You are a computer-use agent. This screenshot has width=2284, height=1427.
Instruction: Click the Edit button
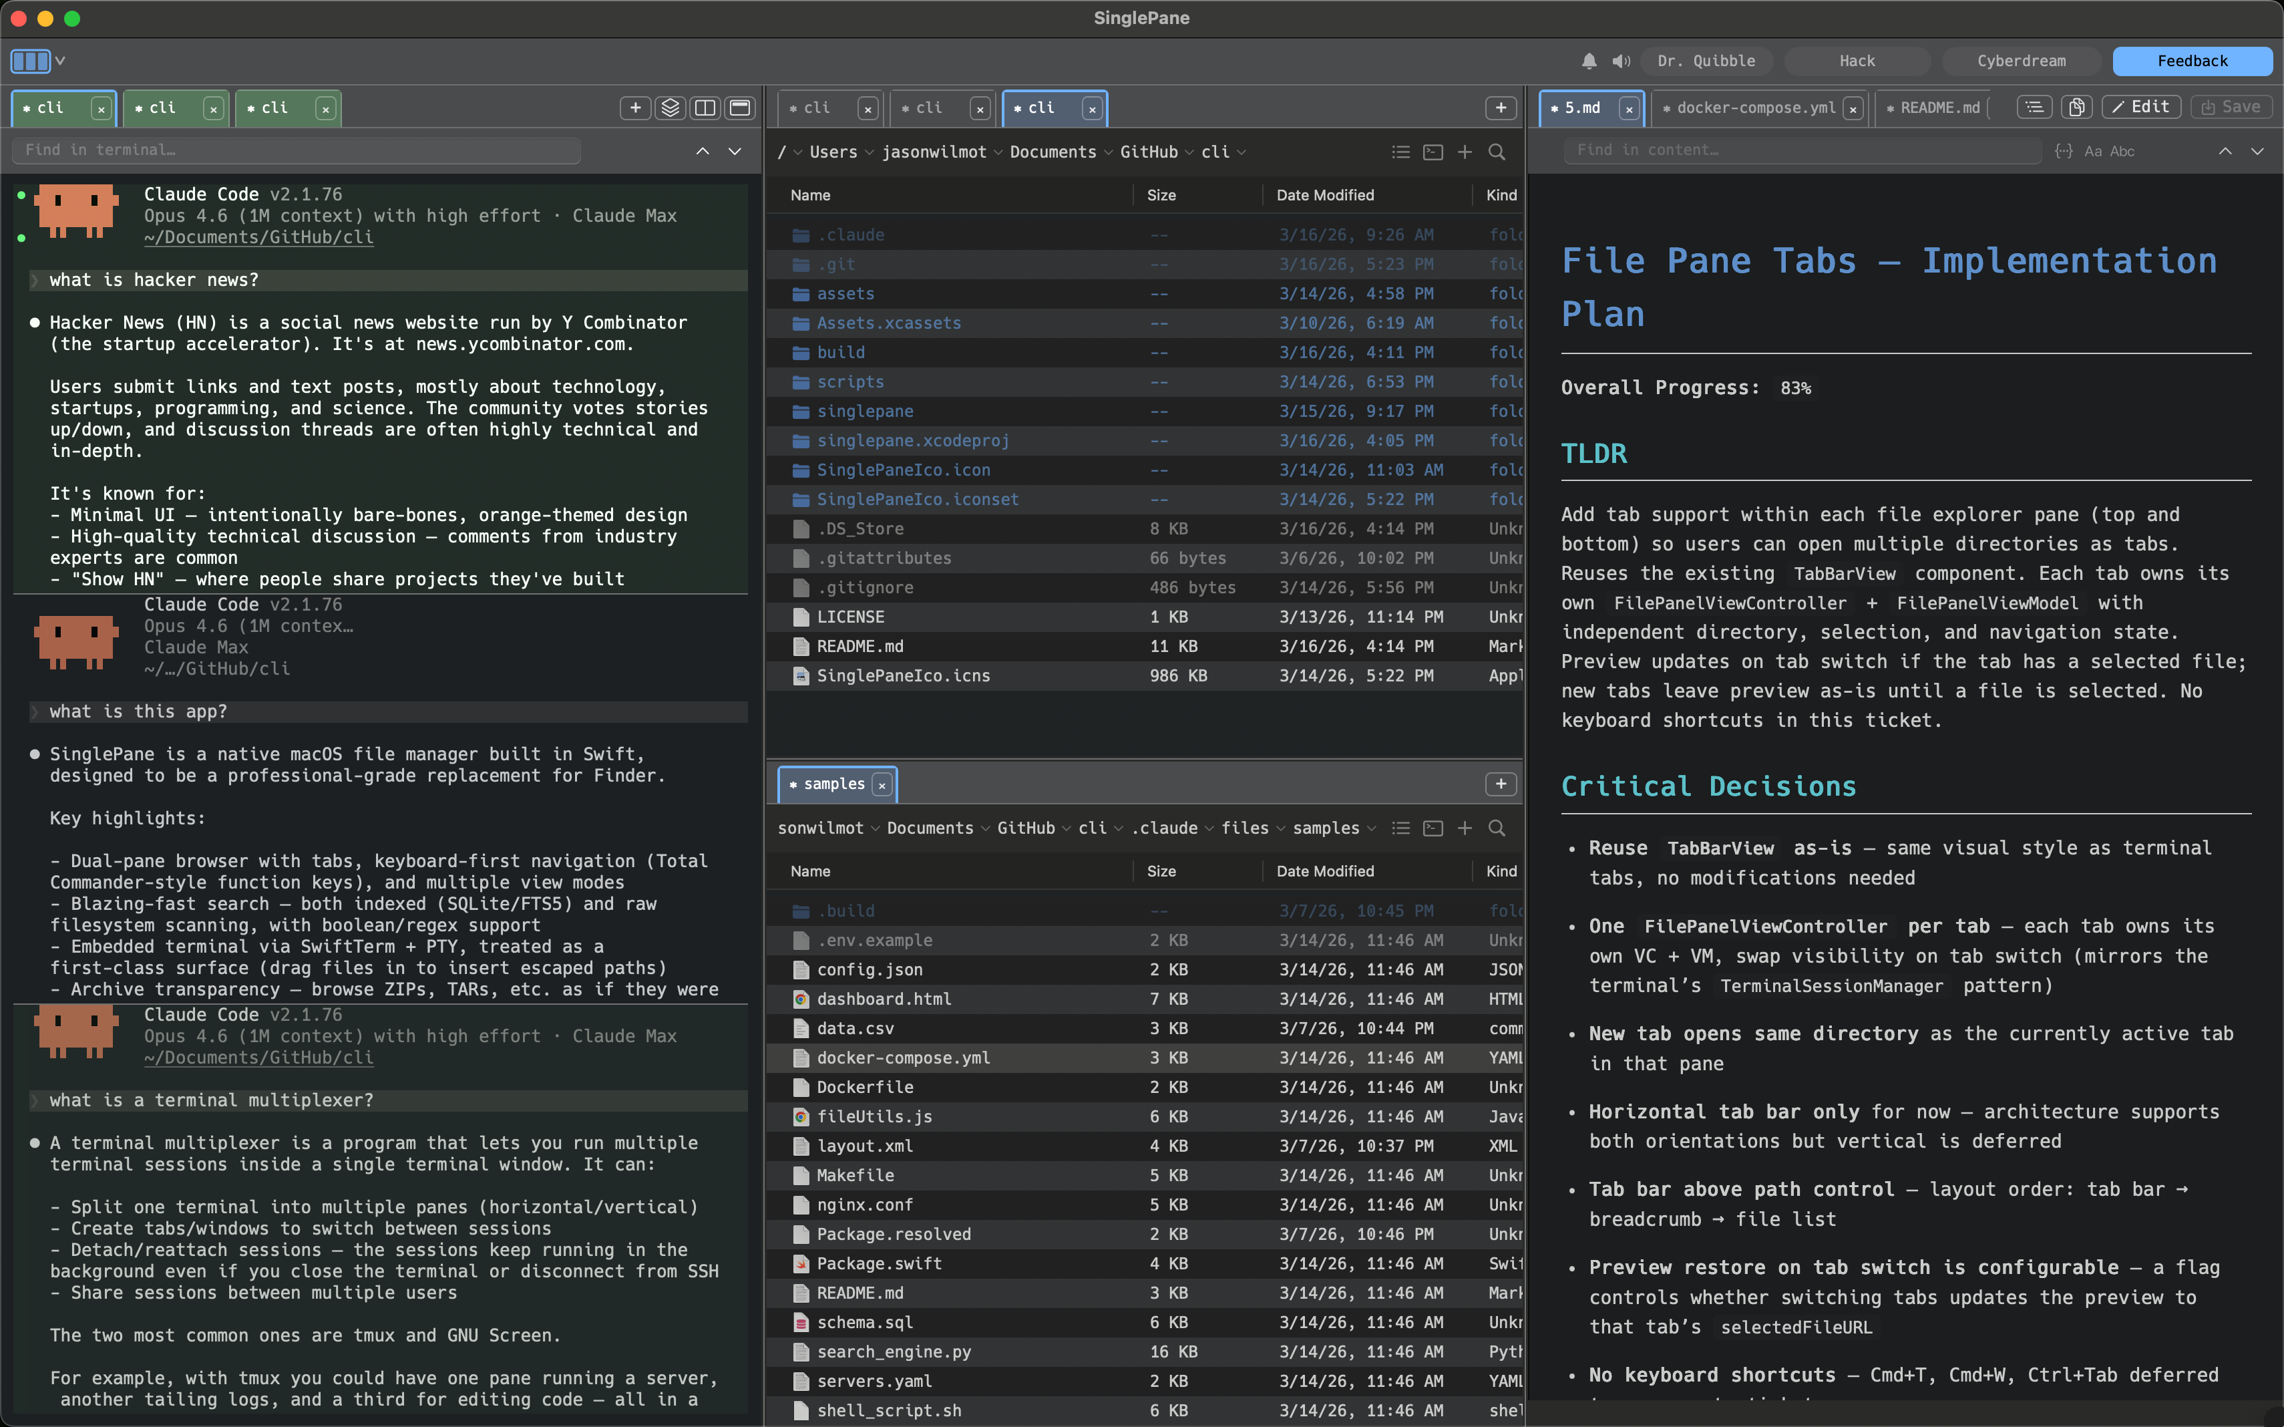pyautogui.click(x=2142, y=107)
